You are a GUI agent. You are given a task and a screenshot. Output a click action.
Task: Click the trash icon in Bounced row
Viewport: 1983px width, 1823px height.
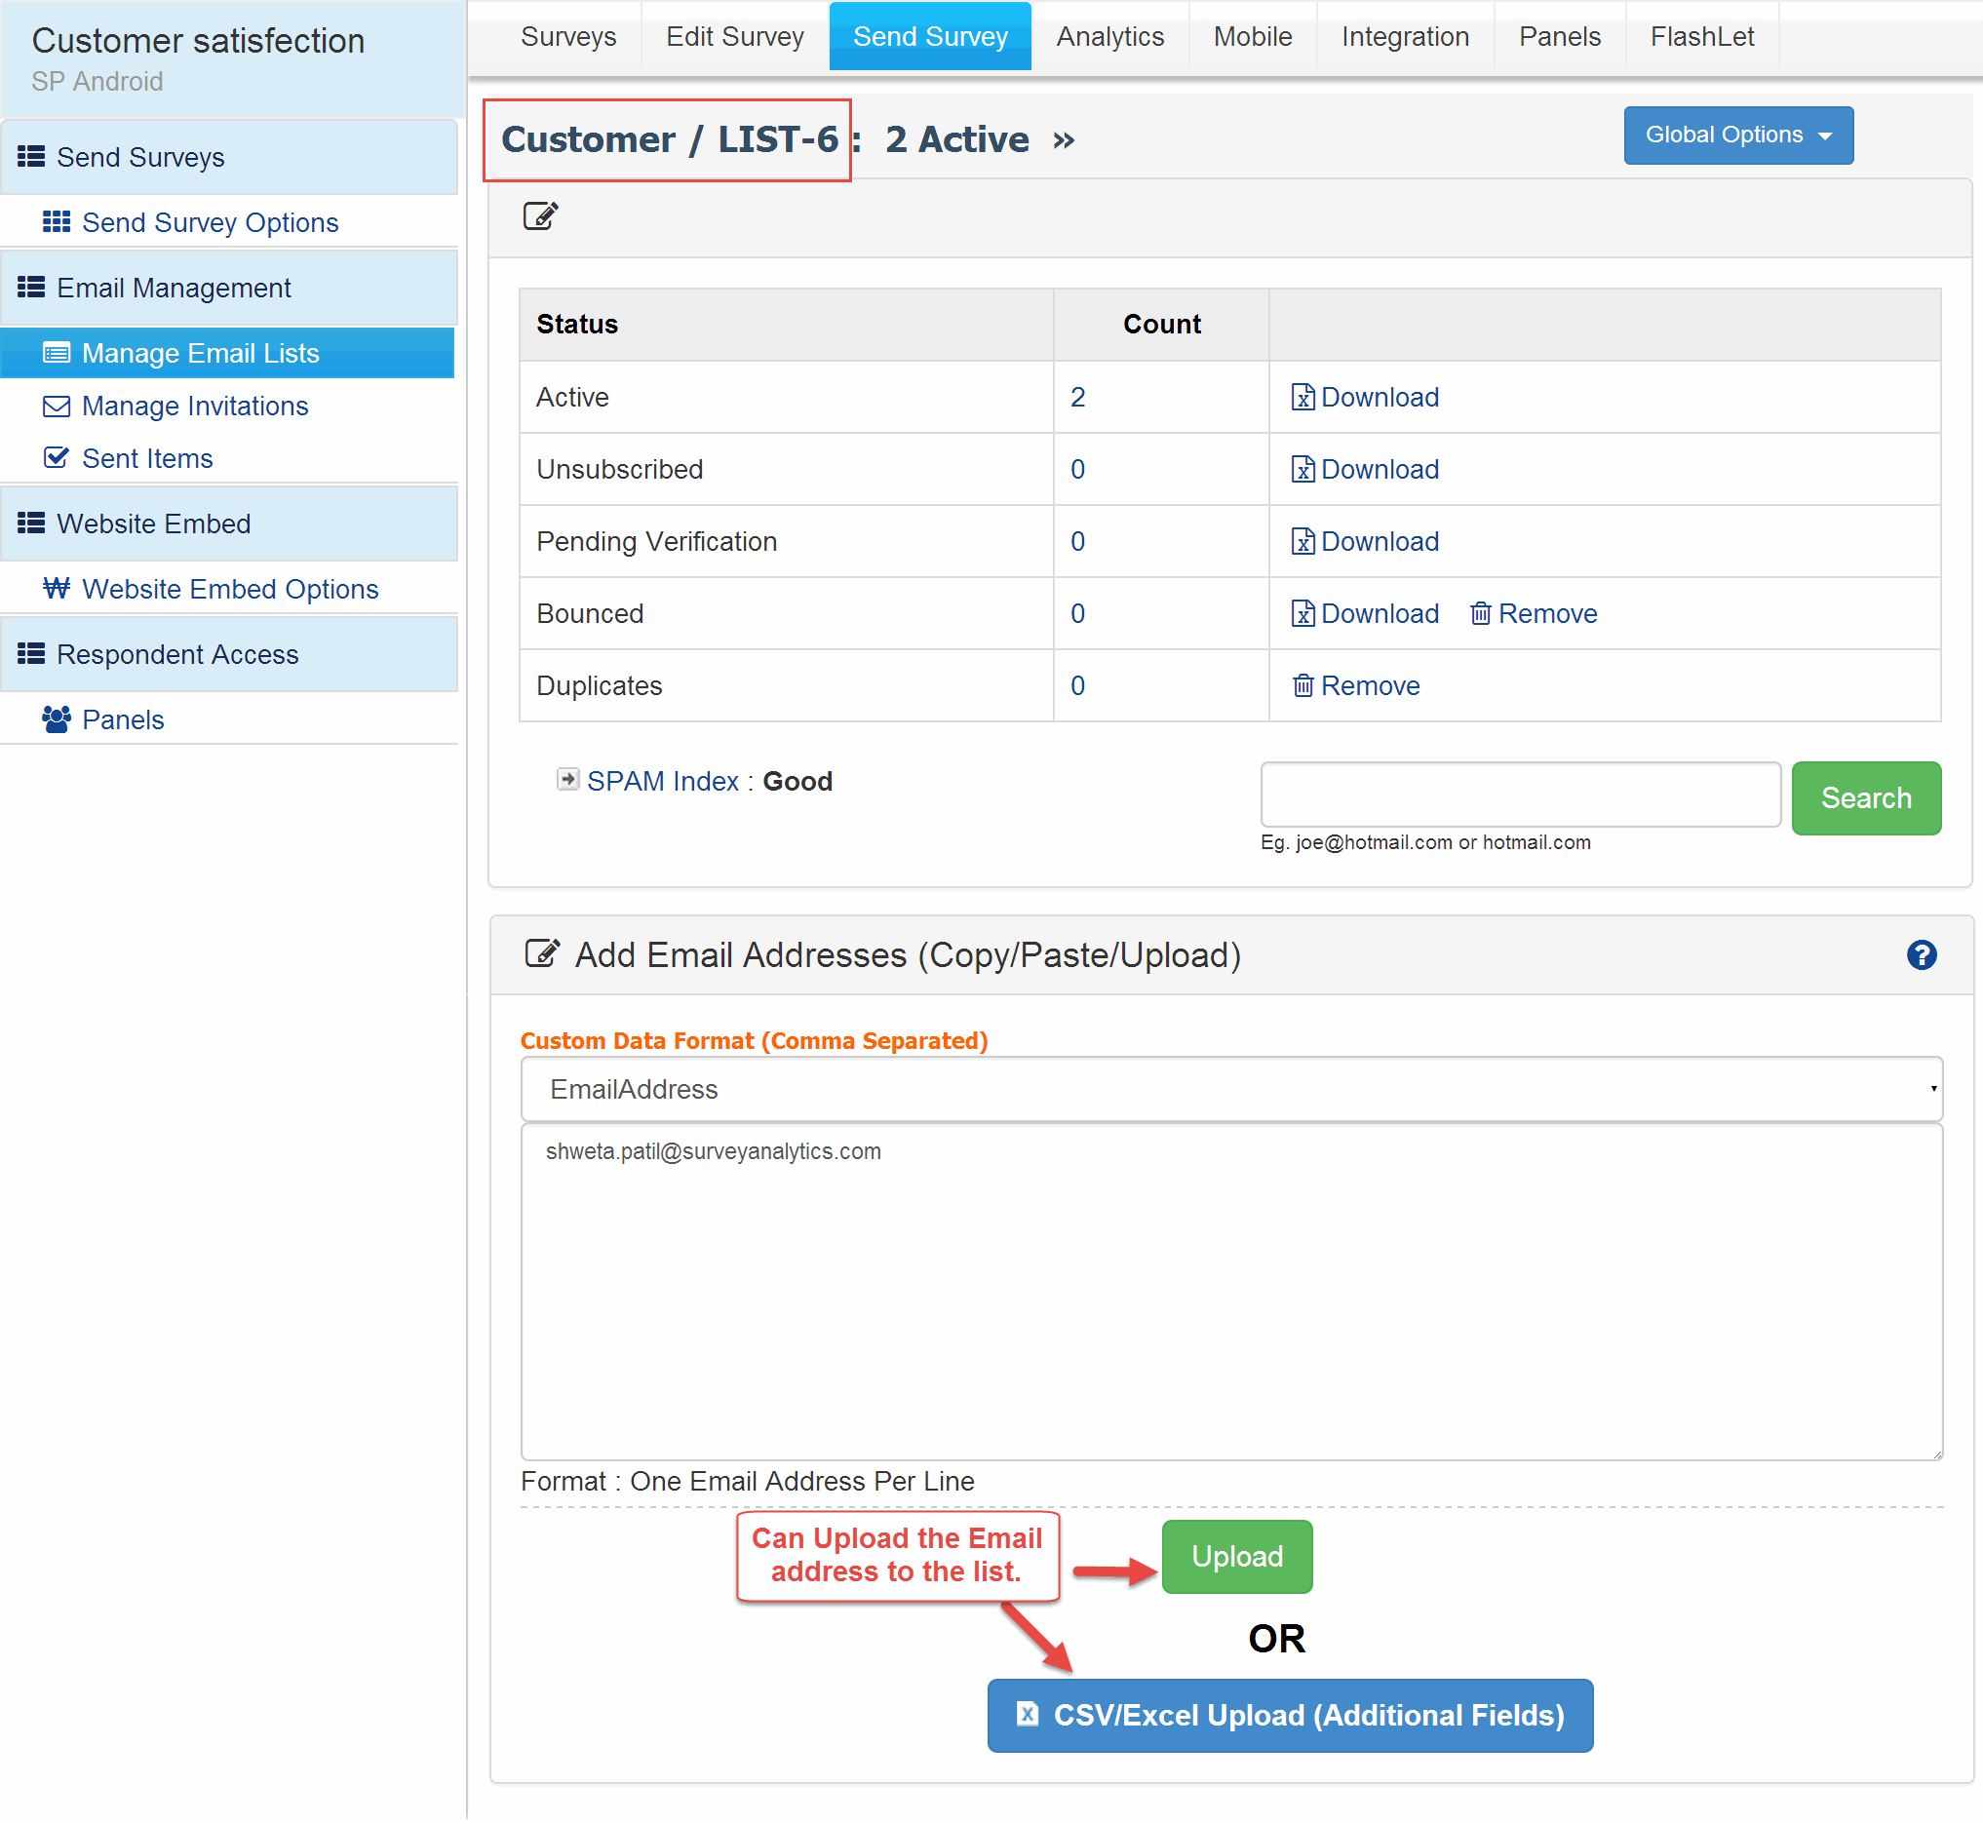1480,612
